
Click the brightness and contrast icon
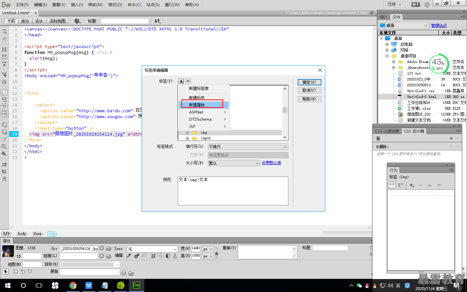point(168,256)
